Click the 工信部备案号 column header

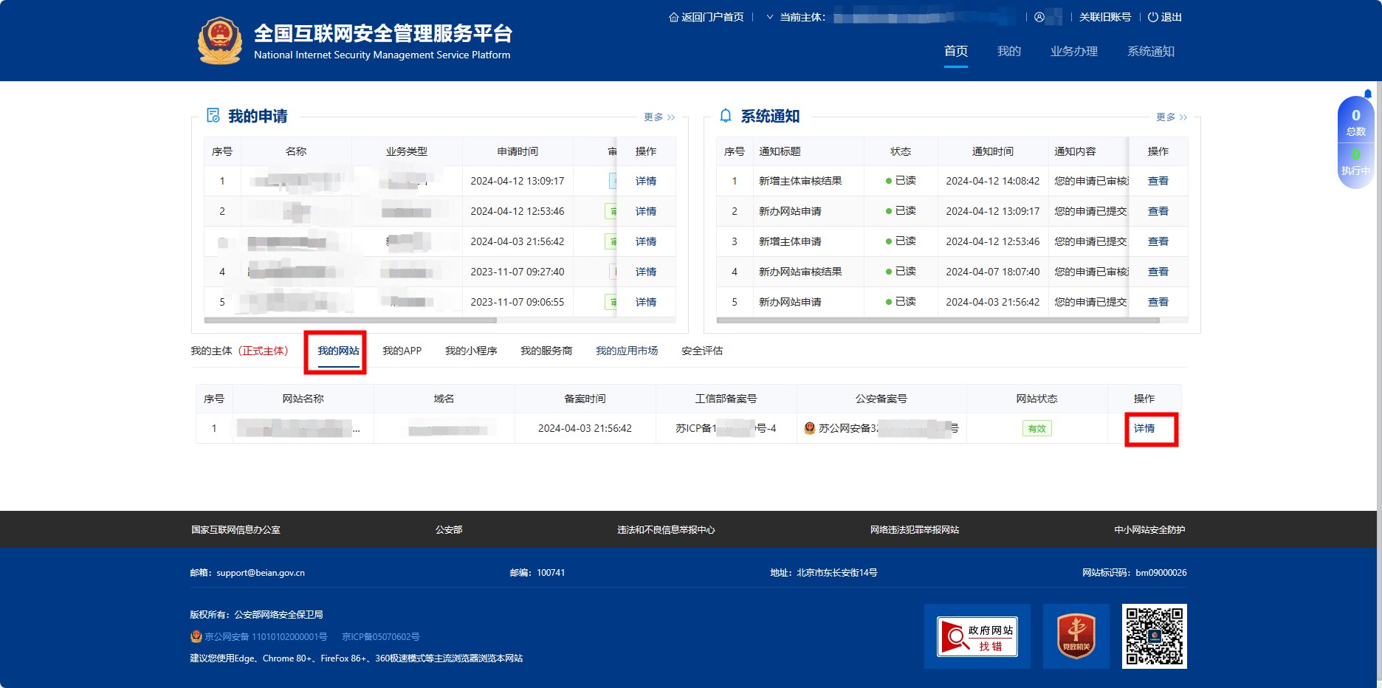tap(726, 399)
